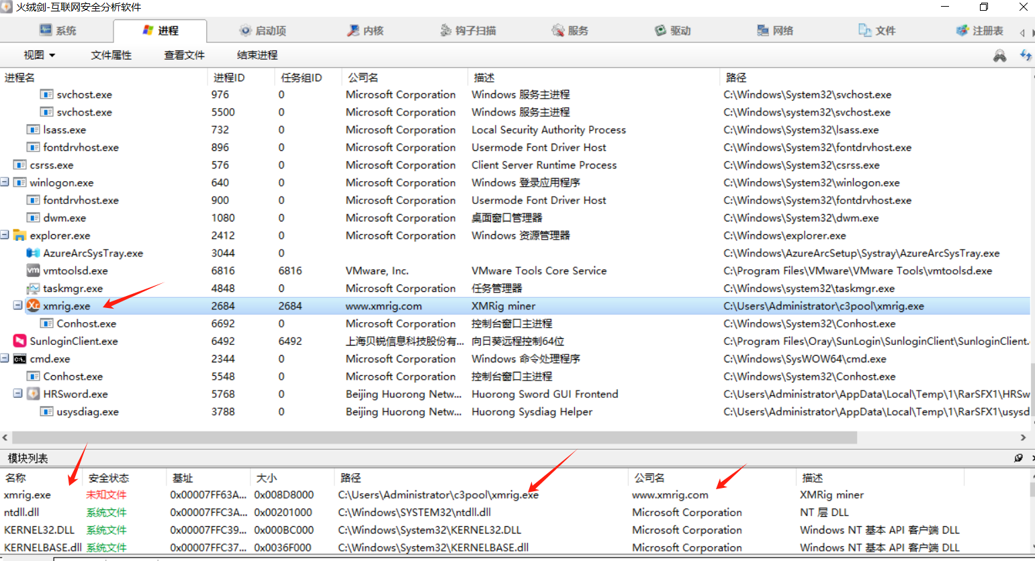
Task: Click the winlogon.exe process icon
Action: [19, 183]
